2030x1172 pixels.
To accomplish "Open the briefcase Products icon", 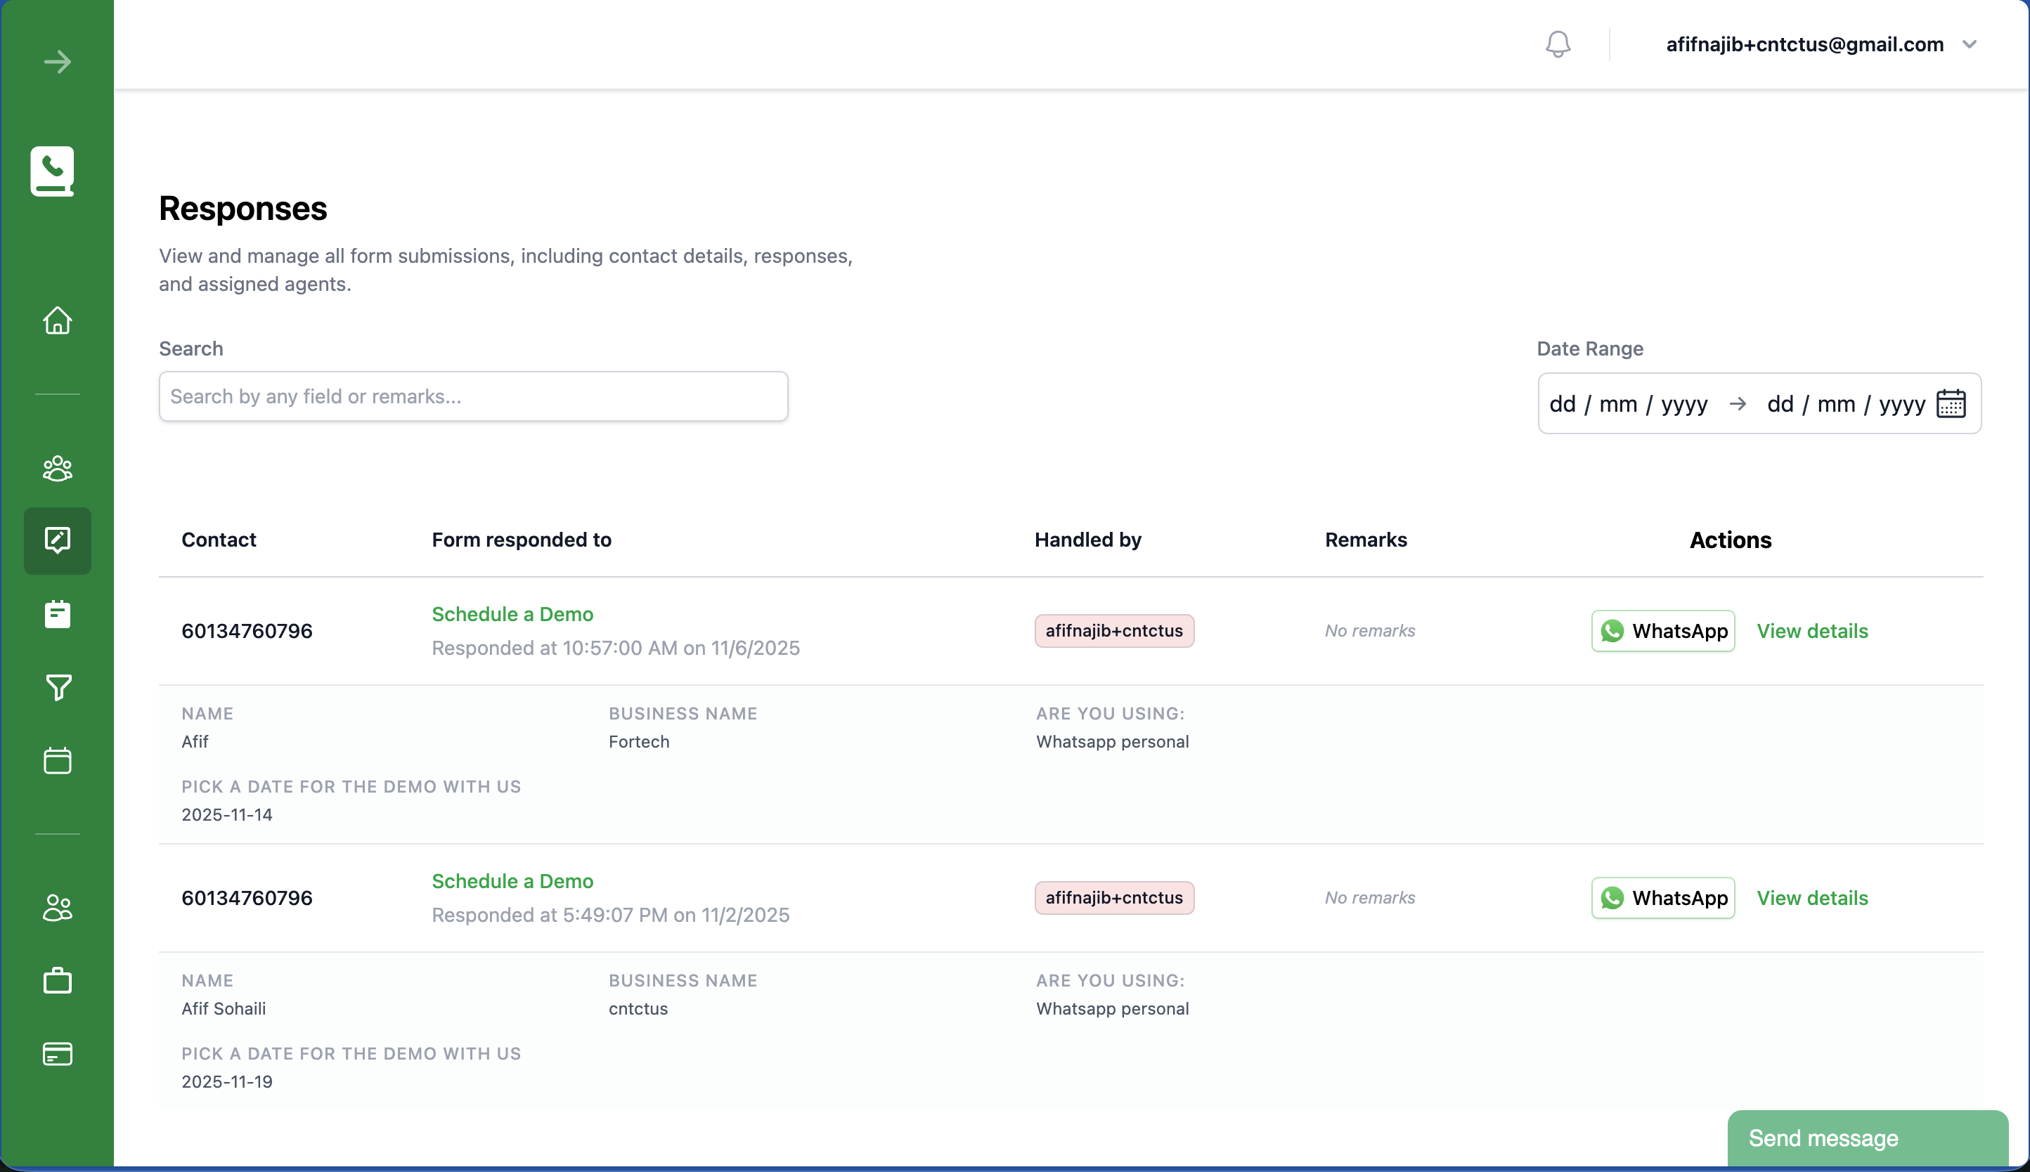I will point(57,980).
